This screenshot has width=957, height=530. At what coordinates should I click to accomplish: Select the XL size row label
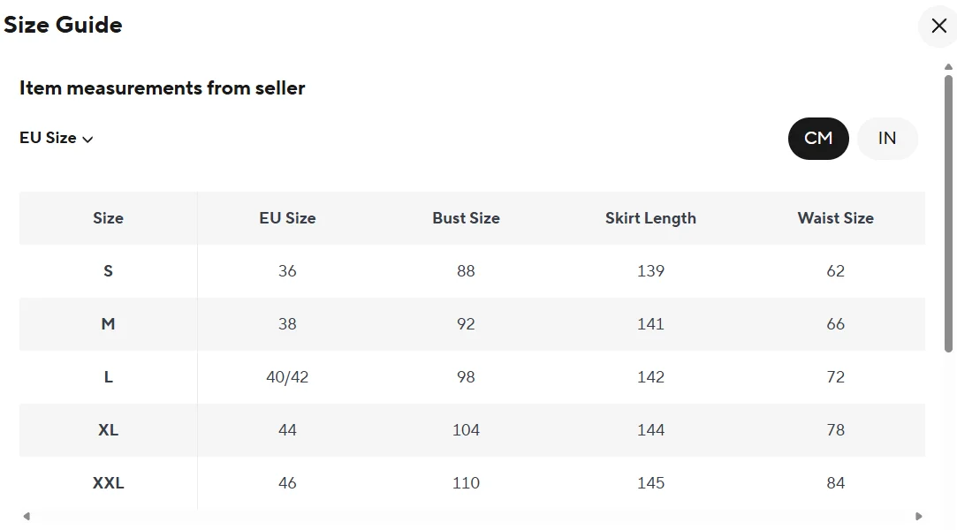click(x=108, y=430)
